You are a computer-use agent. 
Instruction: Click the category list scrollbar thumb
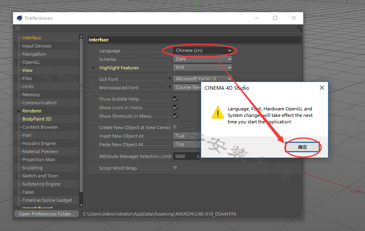(x=81, y=115)
